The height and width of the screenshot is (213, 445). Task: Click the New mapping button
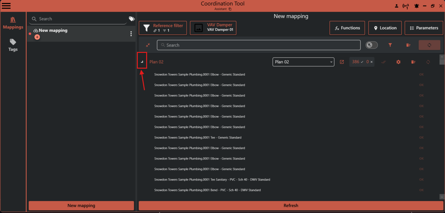[81, 205]
